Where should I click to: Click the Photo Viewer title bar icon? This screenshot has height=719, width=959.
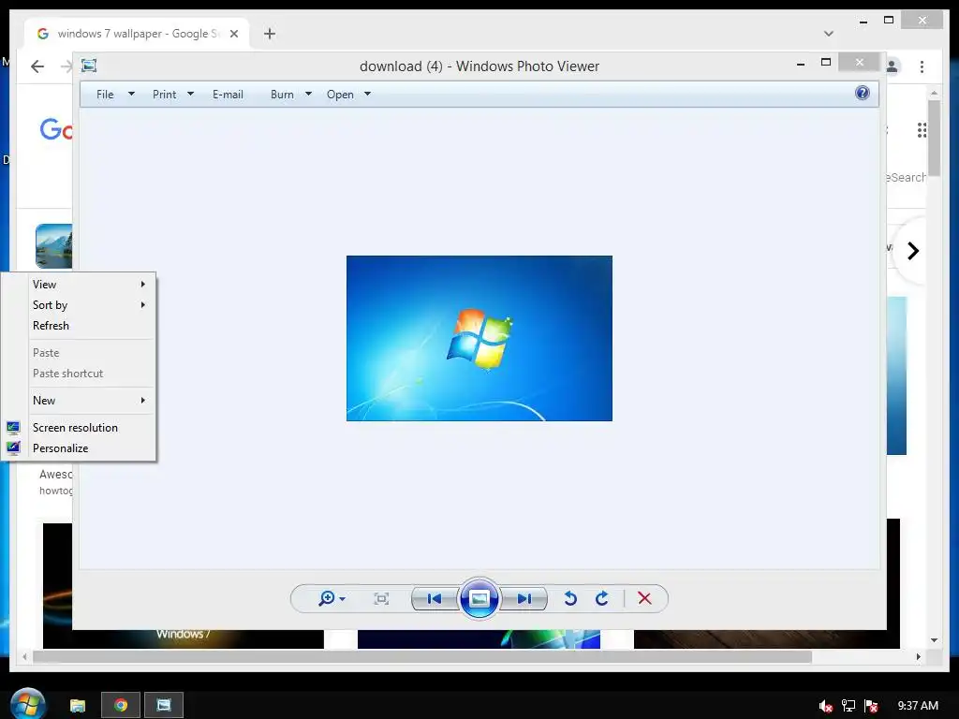pyautogui.click(x=89, y=66)
